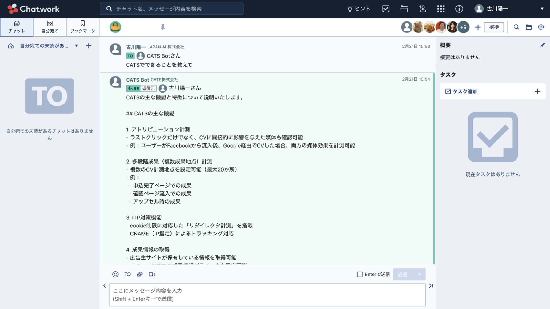This screenshot has width=550, height=309.
Task: Click the タスク追加 add task button
Action: point(493,91)
